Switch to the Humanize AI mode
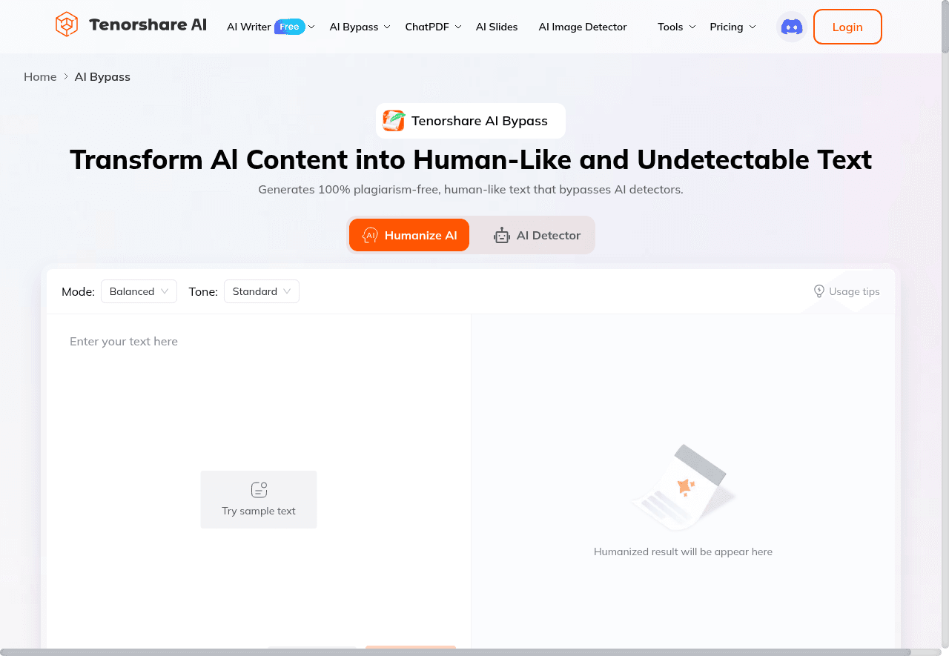The width and height of the screenshot is (949, 656). point(409,235)
